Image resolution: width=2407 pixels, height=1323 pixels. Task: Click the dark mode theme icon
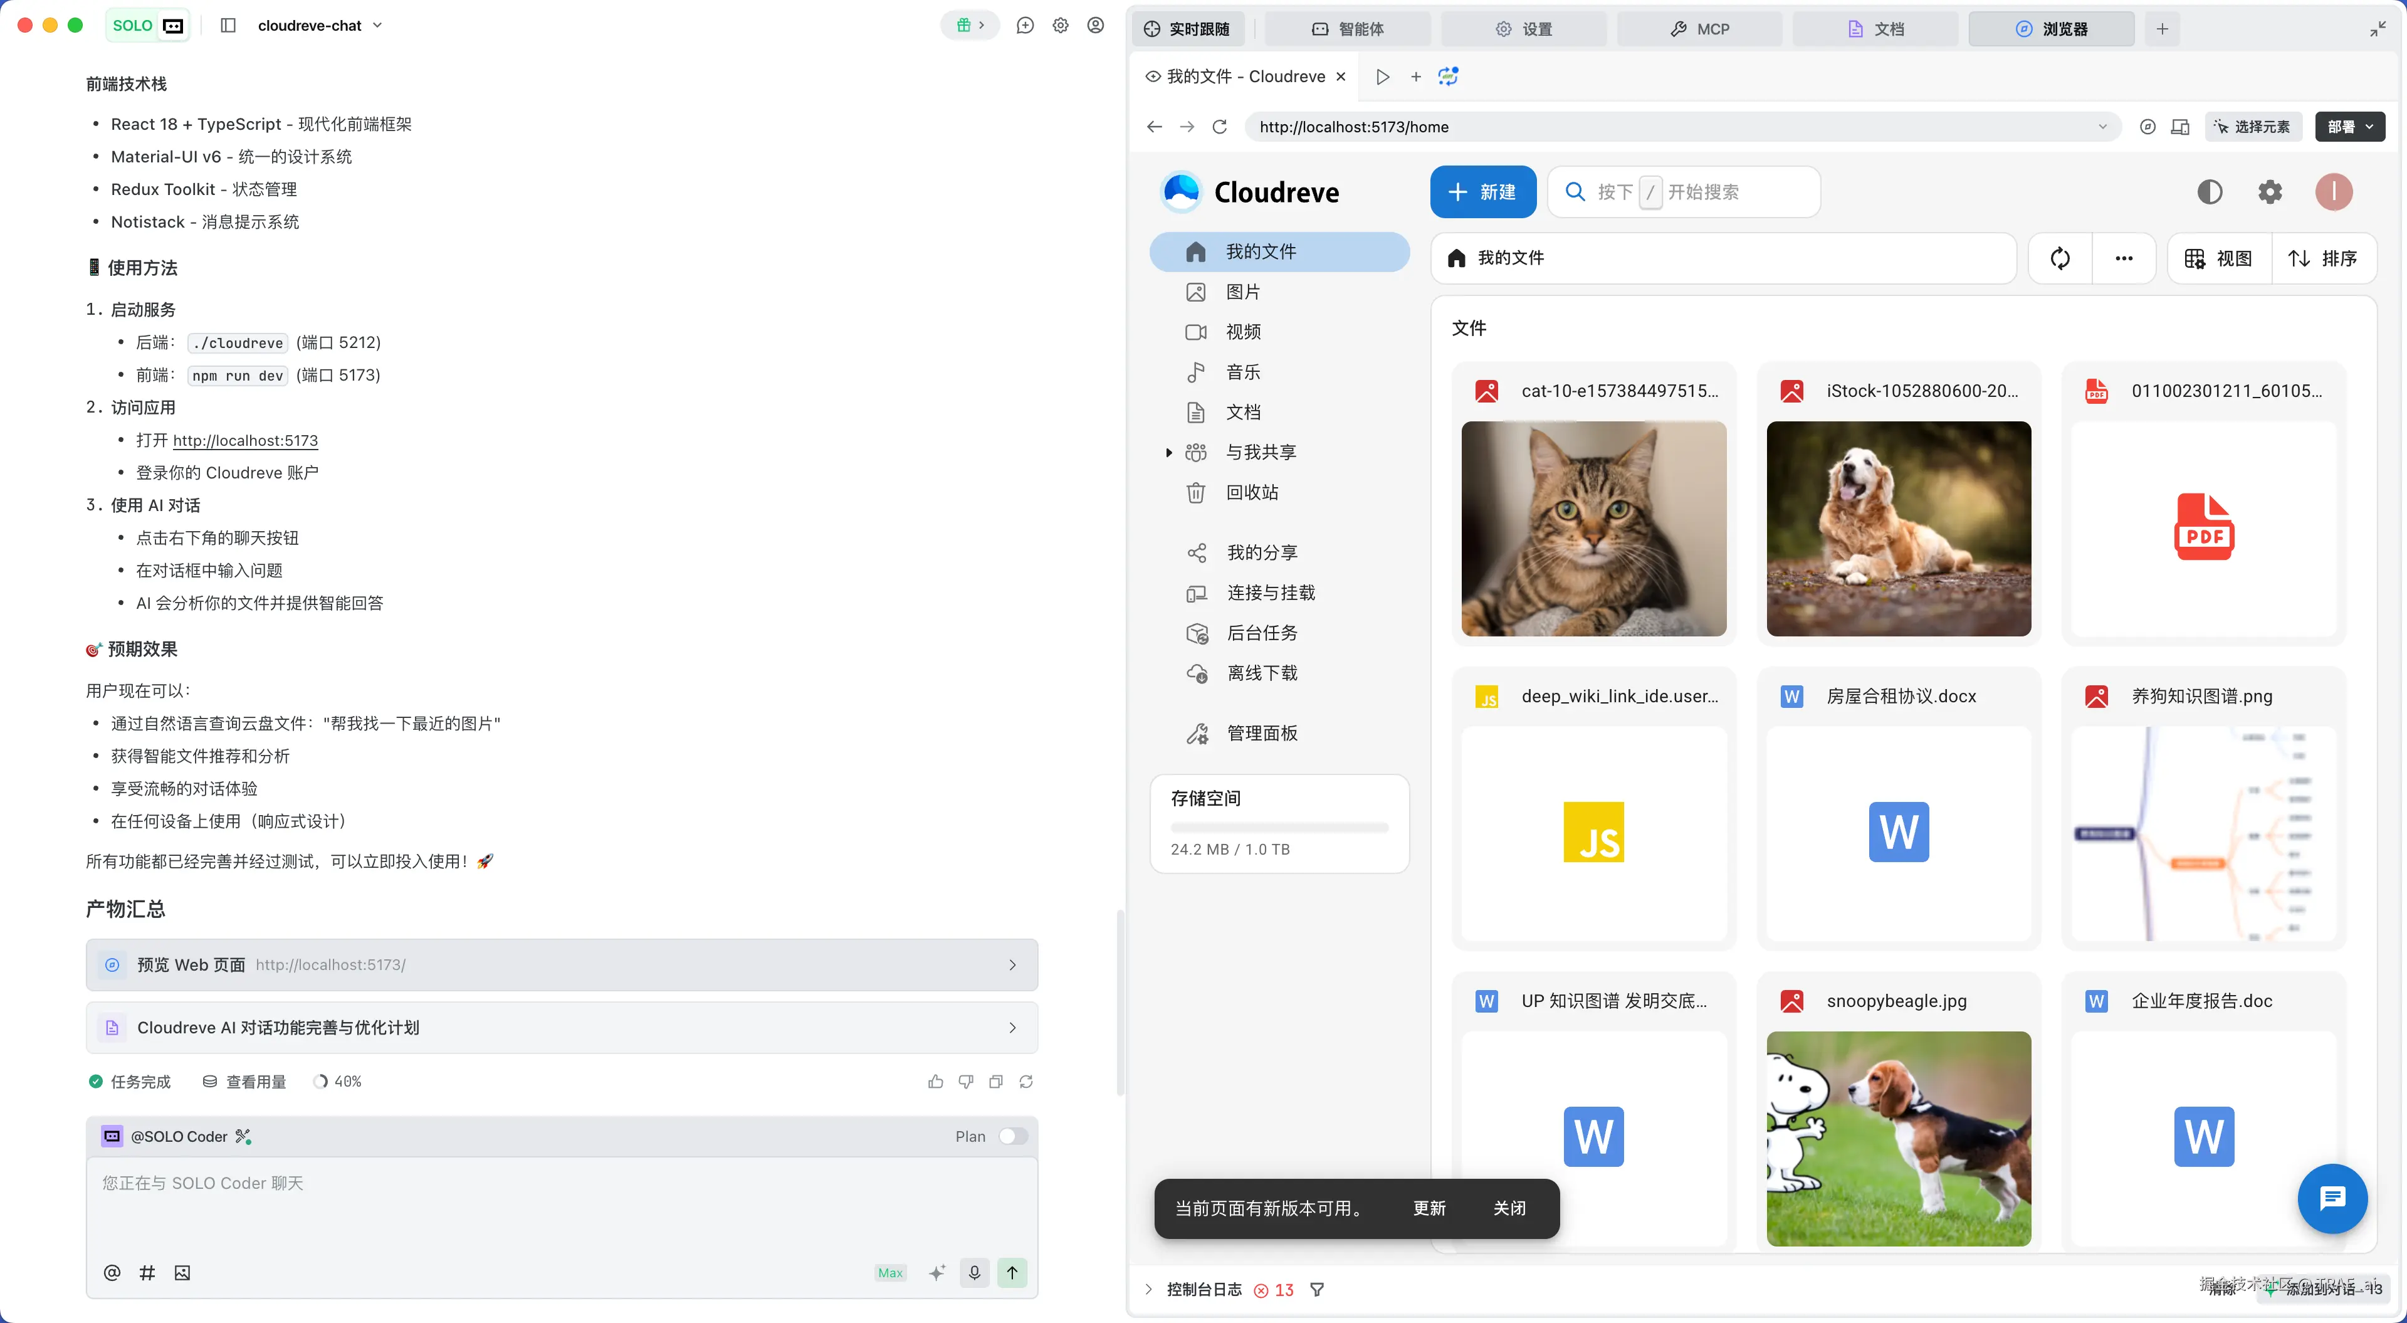[2209, 192]
